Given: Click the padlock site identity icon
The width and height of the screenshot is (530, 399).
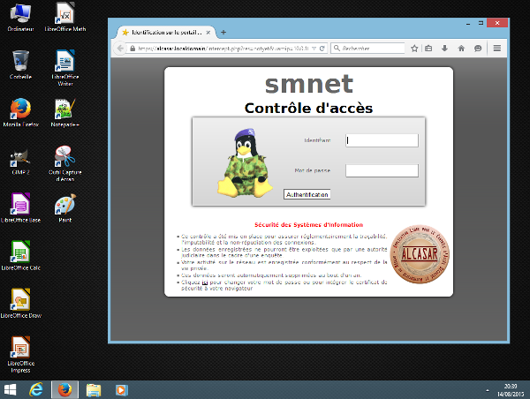Looking at the screenshot, I should (x=132, y=49).
